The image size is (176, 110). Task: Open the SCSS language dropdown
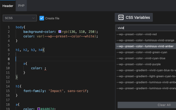click(x=20, y=18)
